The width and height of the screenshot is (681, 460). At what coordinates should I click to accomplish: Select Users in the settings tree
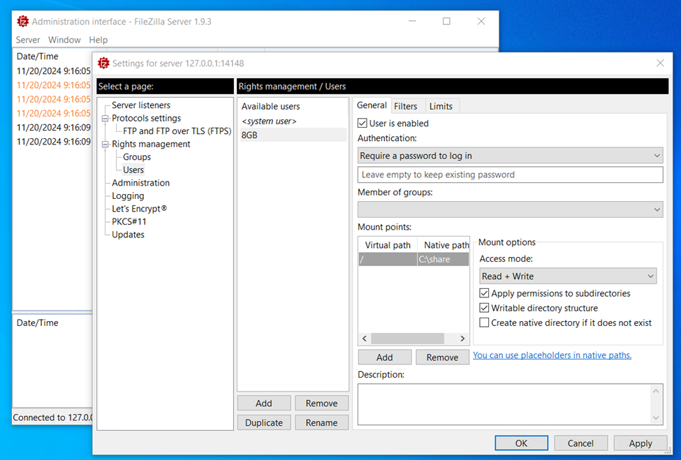[133, 170]
